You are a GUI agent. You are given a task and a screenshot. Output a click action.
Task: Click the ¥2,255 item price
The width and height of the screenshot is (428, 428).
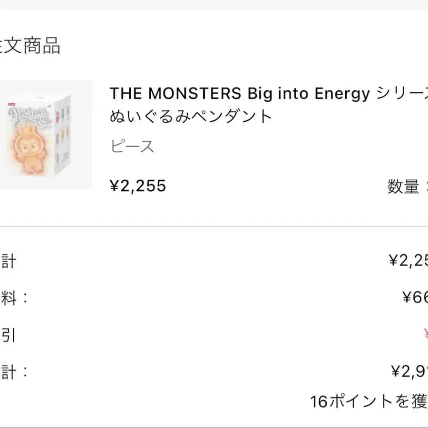[138, 186]
